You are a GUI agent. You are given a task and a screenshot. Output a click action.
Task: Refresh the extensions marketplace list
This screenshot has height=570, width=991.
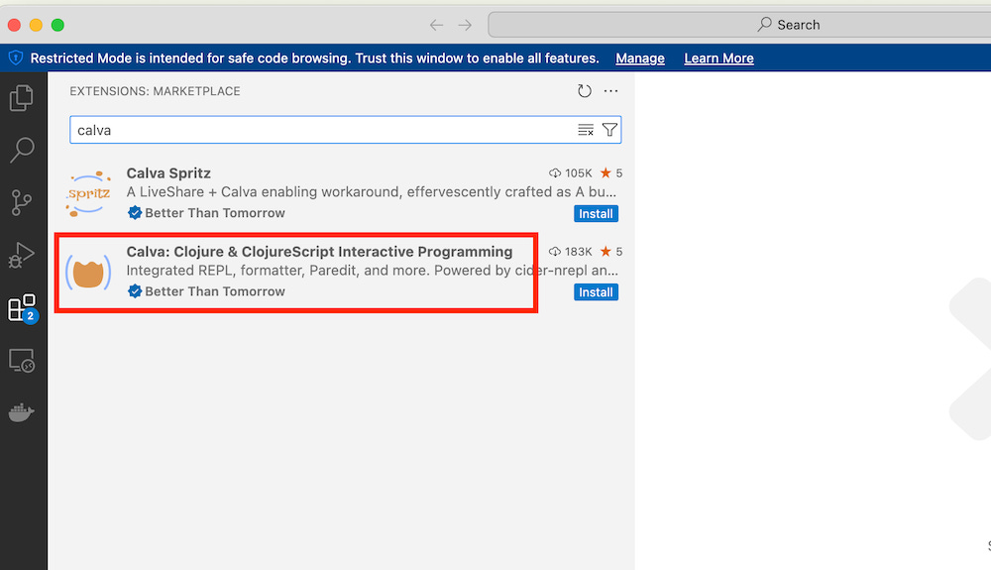coord(585,91)
